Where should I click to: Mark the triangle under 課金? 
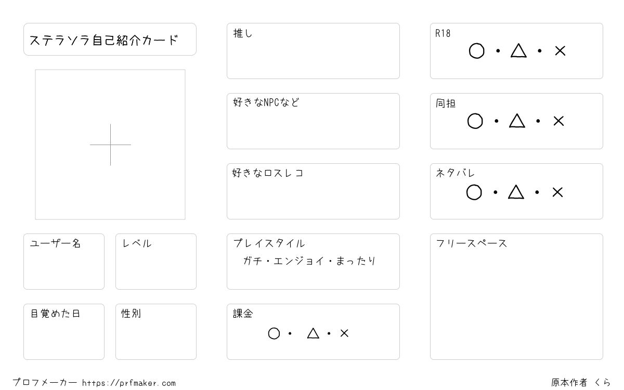tap(313, 333)
